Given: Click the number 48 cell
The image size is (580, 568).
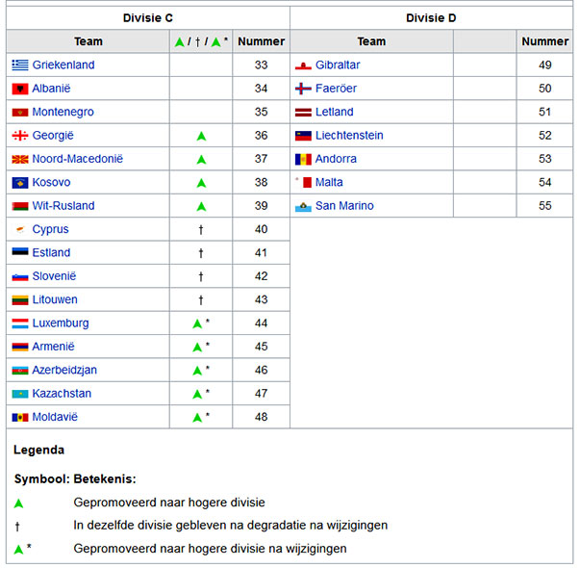Looking at the screenshot, I should (x=262, y=417).
